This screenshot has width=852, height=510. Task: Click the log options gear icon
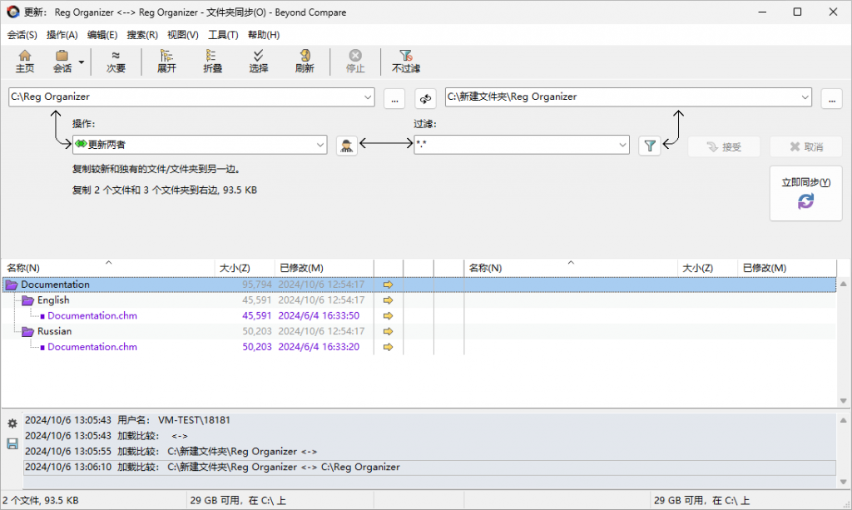12,423
